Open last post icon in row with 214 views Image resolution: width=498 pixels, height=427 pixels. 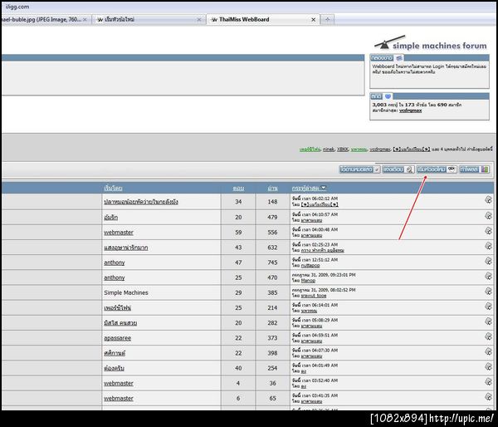pyautogui.click(x=488, y=307)
